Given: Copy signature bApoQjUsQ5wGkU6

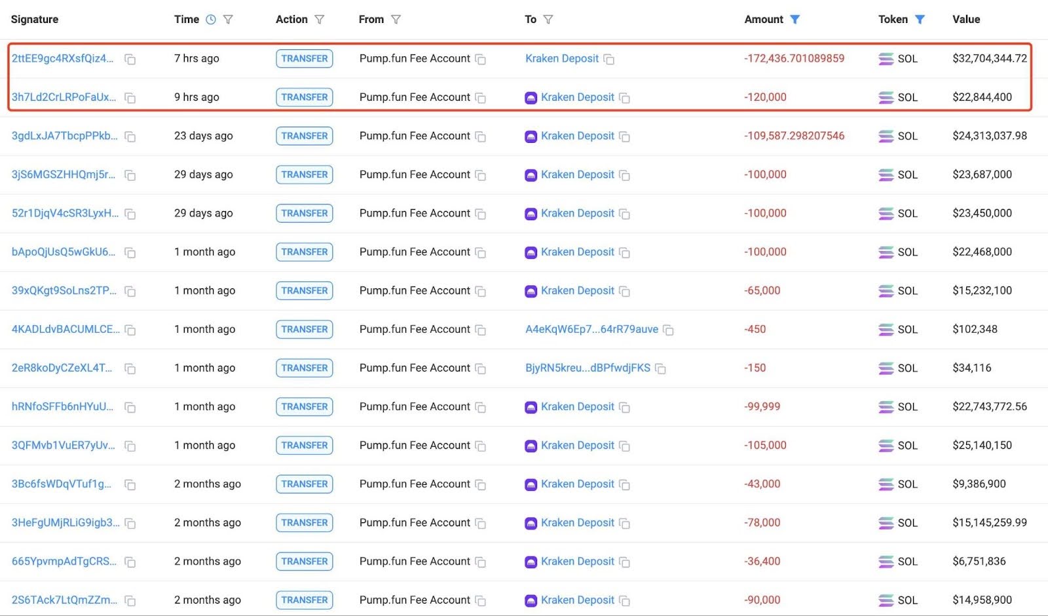Looking at the screenshot, I should [130, 253].
